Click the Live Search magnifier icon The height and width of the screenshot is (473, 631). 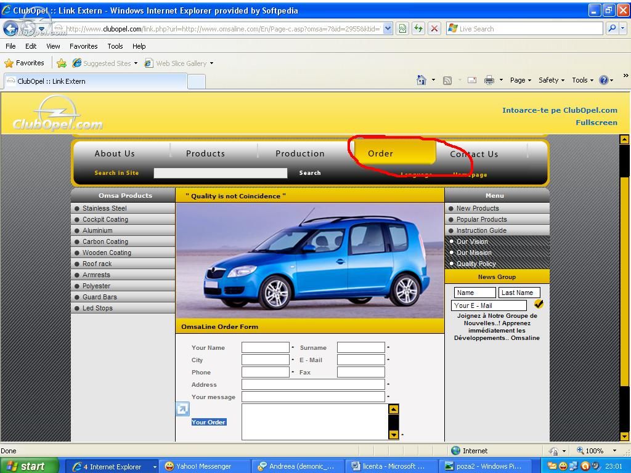pos(612,28)
